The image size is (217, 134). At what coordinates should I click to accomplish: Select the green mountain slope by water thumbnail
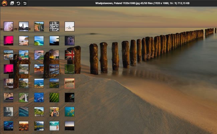(x=24, y=83)
